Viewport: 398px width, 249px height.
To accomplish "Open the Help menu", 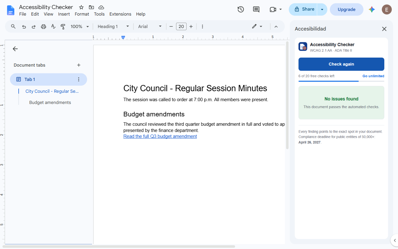I will tap(141, 14).
